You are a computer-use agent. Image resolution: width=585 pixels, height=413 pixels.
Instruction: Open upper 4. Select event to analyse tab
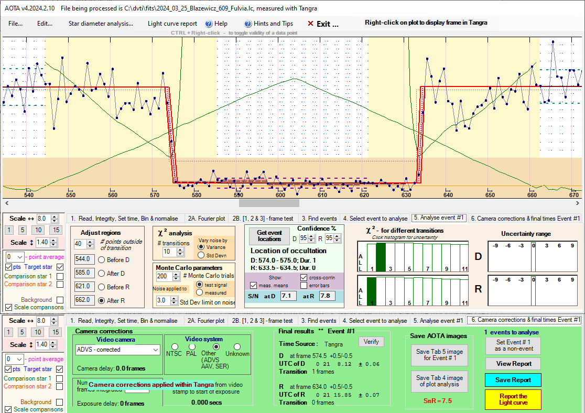pos(375,219)
